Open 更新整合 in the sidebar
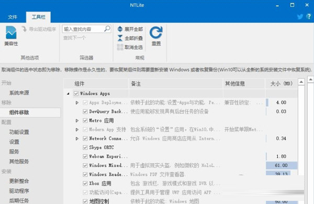The width and height of the screenshot is (314, 204). [19, 181]
